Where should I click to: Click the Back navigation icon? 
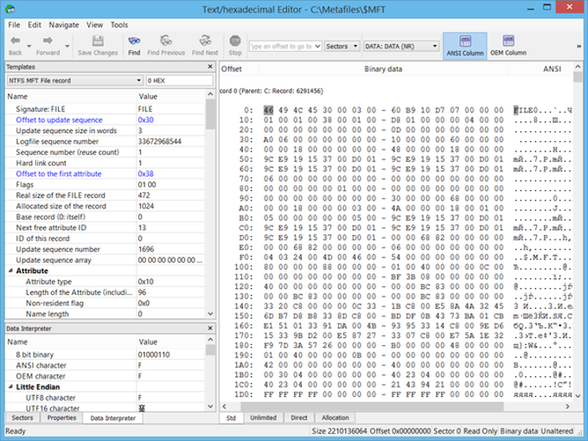16,41
